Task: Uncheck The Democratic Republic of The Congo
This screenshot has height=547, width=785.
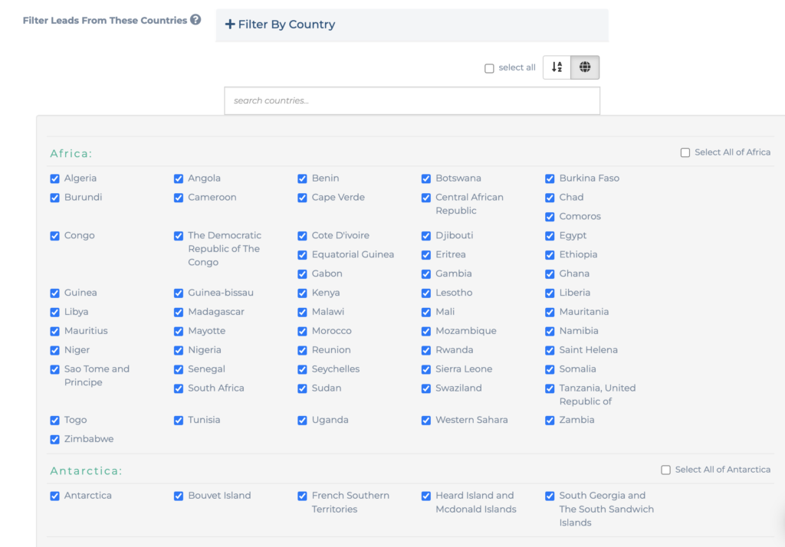Action: [179, 236]
